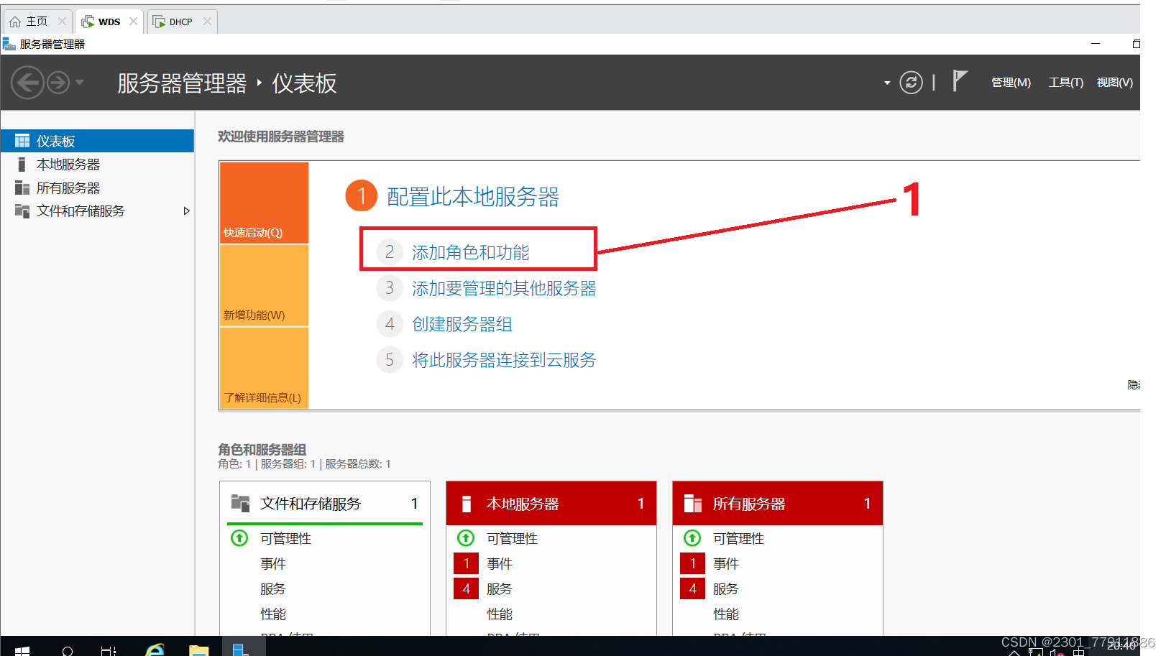Open the 所有服务器 tile header
Image resolution: width=1166 pixels, height=656 pixels.
click(x=778, y=503)
